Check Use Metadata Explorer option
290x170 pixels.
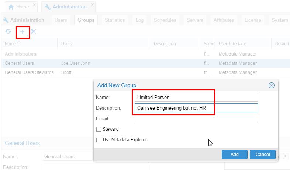[x=99, y=140]
